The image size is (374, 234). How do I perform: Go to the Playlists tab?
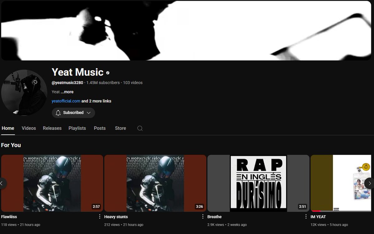77,128
